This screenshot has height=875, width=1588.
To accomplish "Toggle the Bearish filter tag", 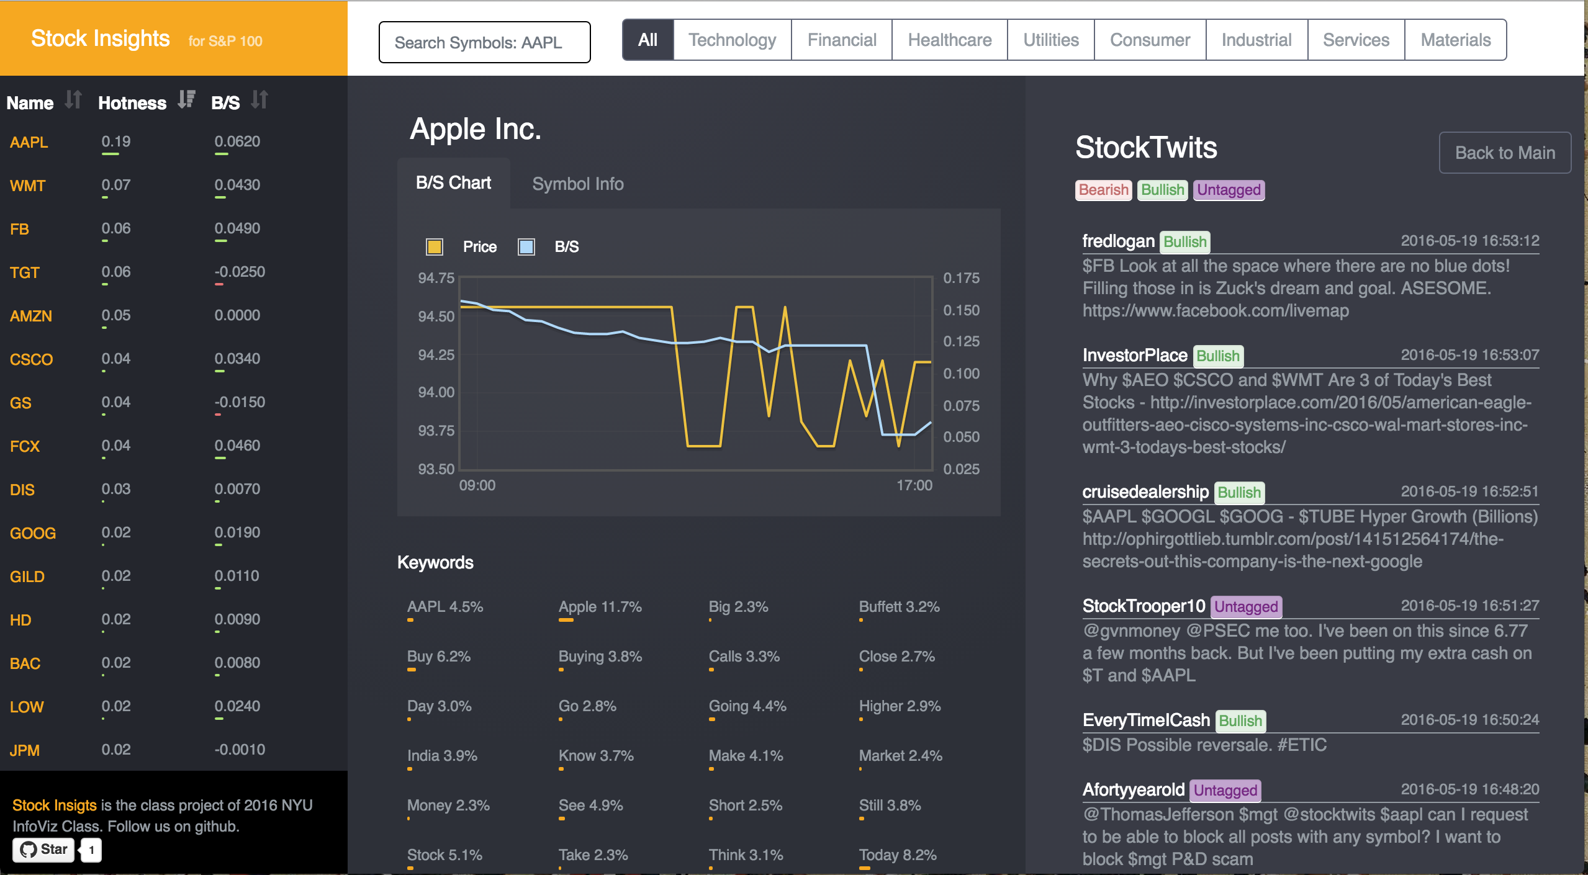I will pyautogui.click(x=1103, y=190).
